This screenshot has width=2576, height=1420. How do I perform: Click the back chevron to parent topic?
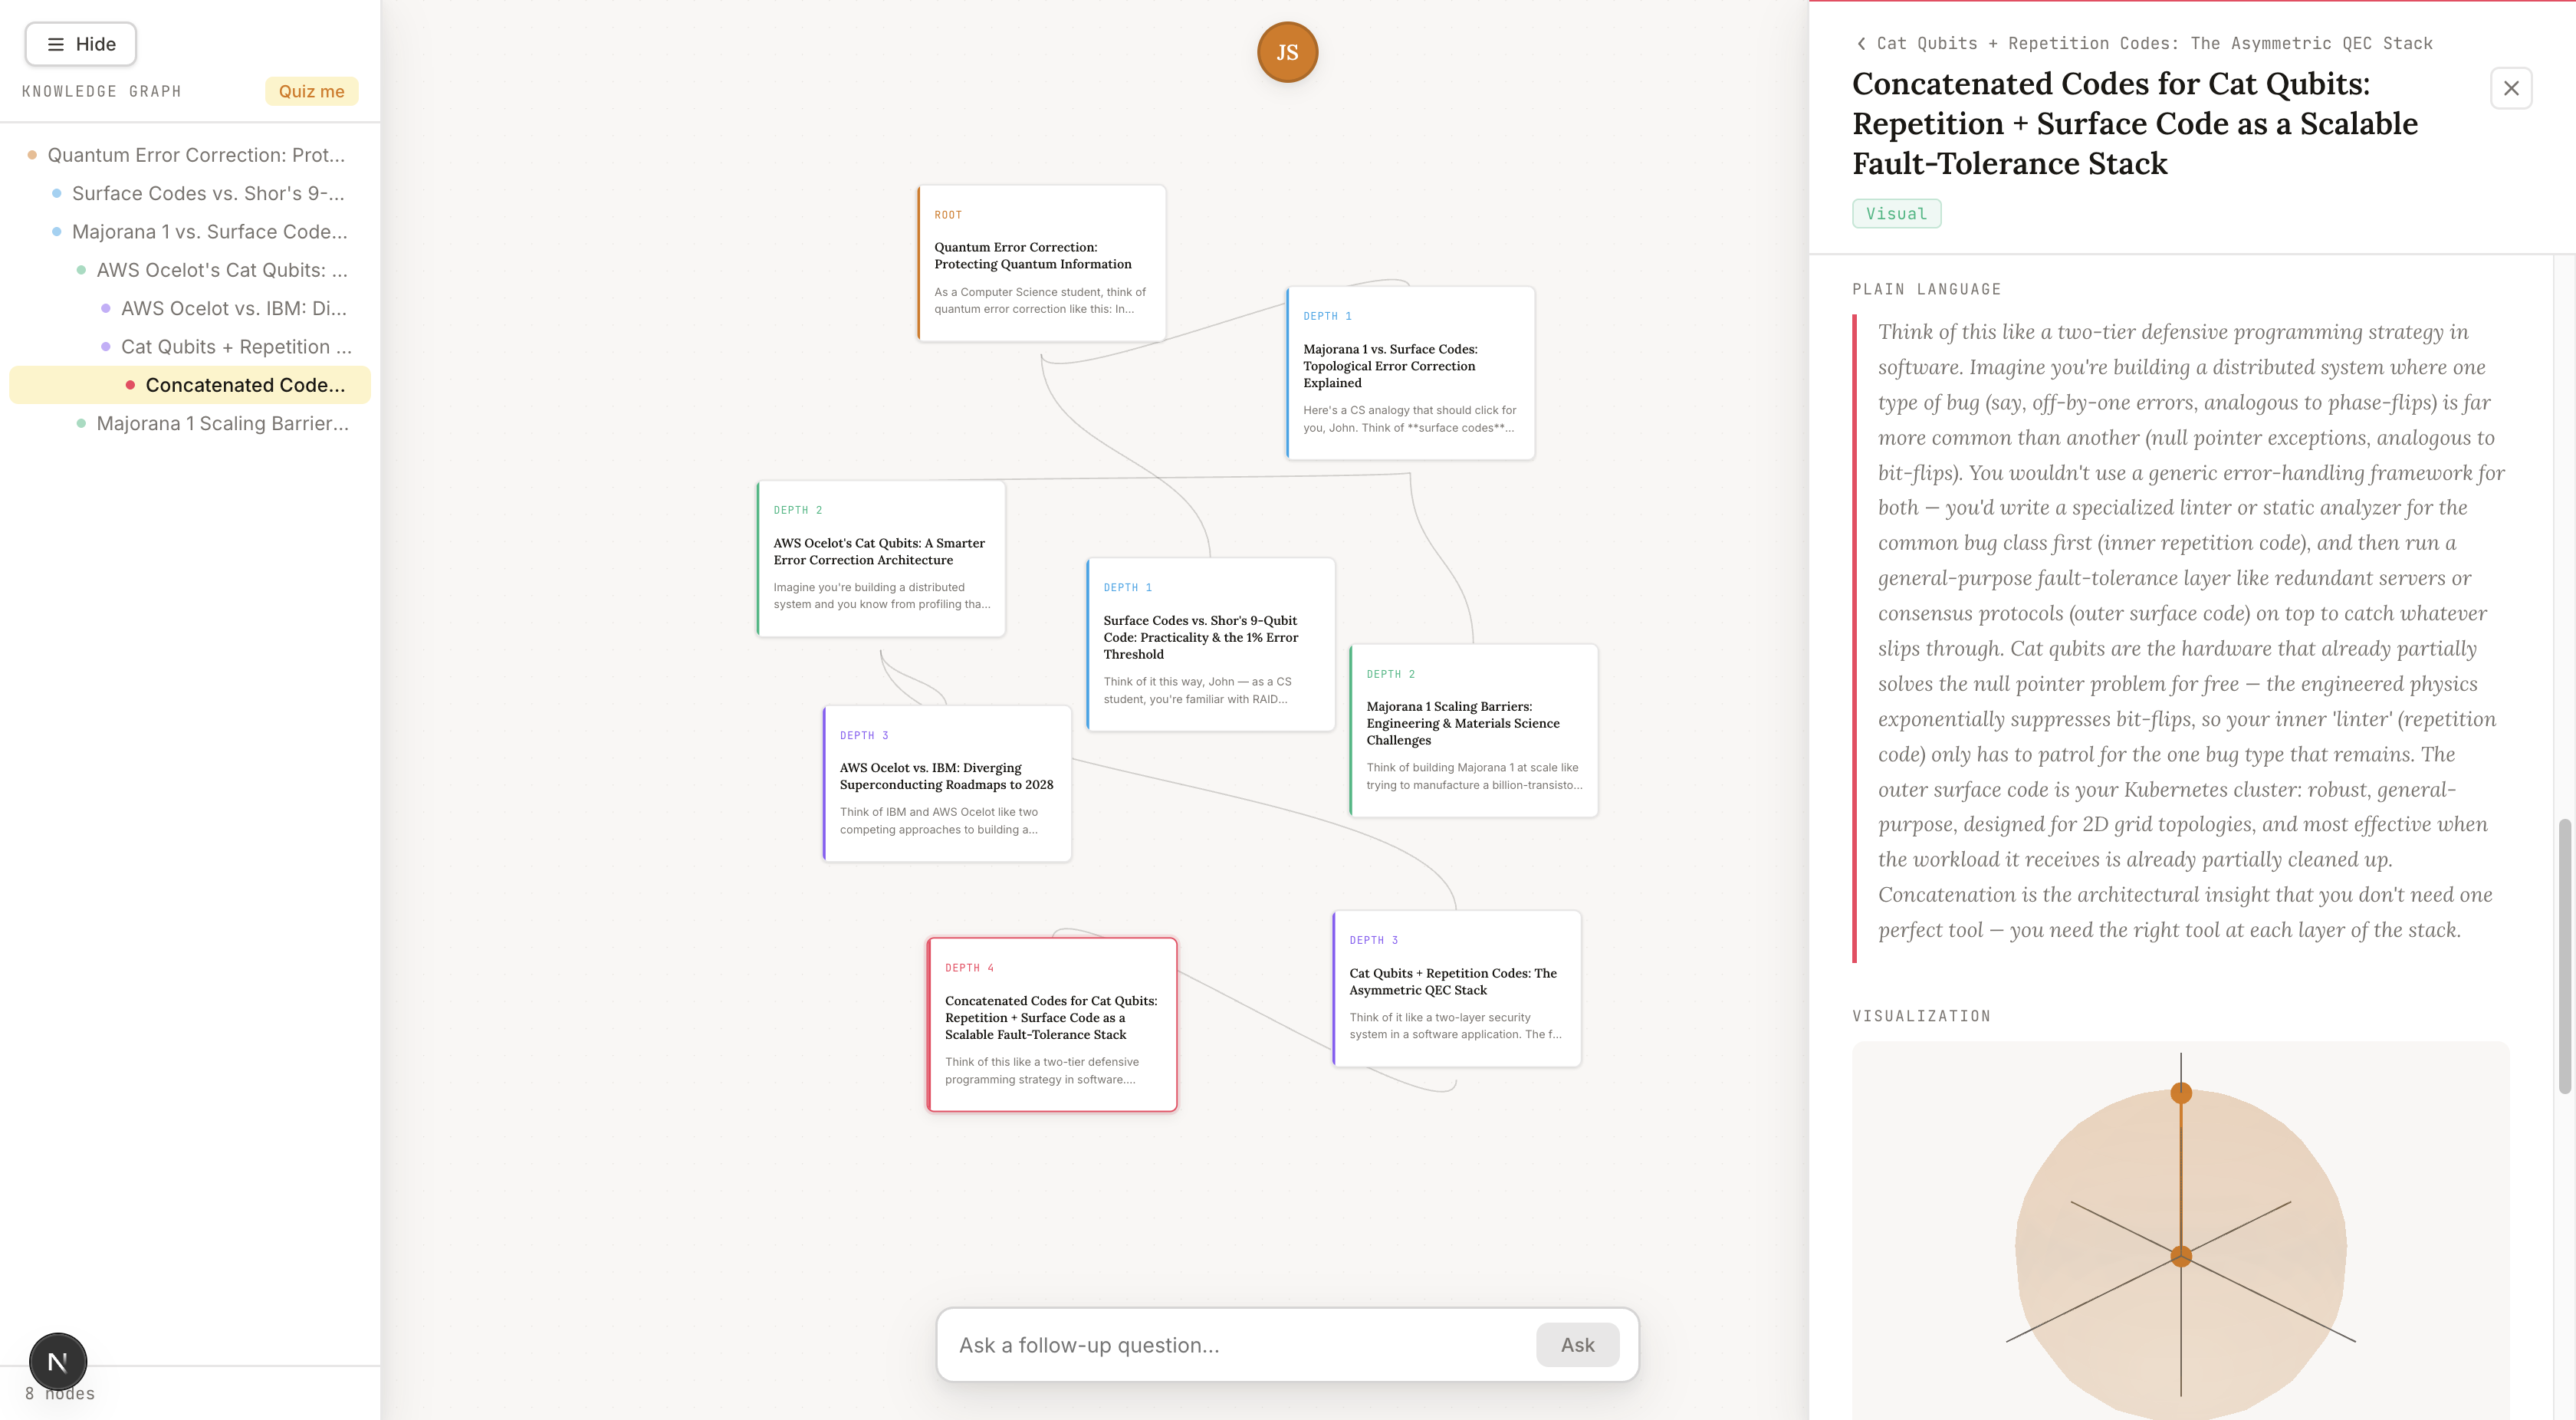pyautogui.click(x=1861, y=43)
